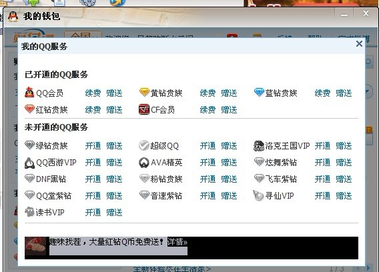379x272 pixels.
Task: Gift 黄钻贵族 using 赠送 link
Action: [x=229, y=93]
